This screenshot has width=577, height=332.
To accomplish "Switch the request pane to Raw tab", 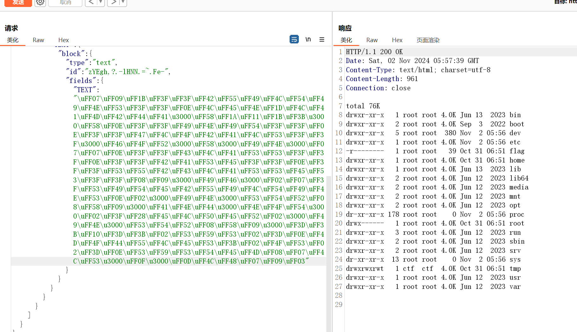I will [x=38, y=40].
